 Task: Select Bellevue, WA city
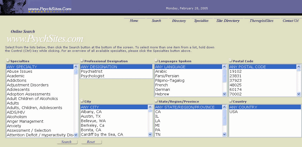pyautogui.click(x=114, y=121)
